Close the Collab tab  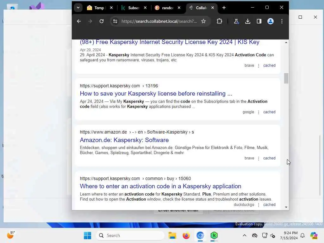pos(213,8)
